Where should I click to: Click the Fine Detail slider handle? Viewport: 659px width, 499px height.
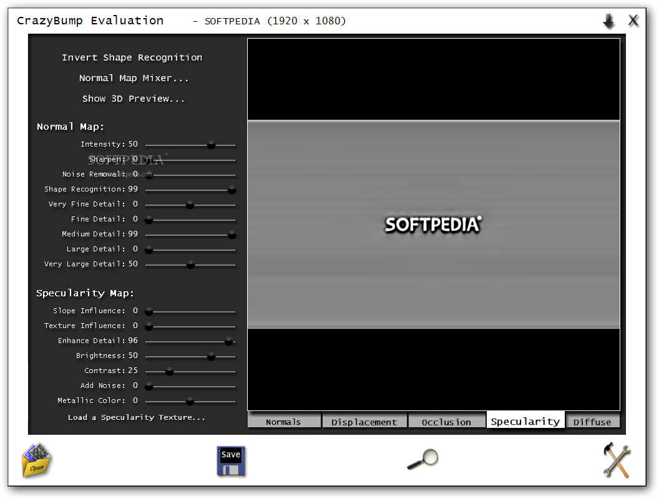tap(149, 220)
